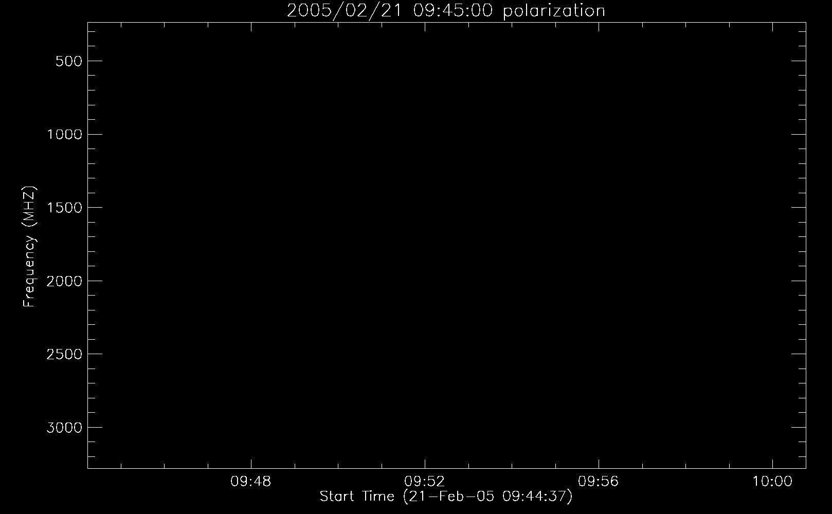
Task: Select the 1000 frequency axis label
Action: coord(64,135)
